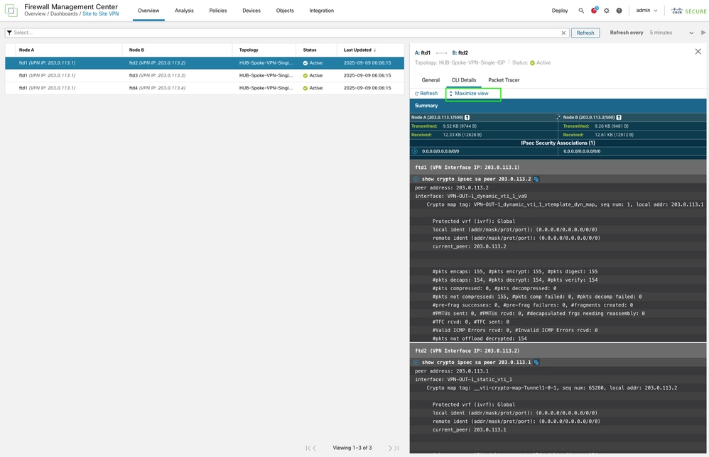Click the 'ftd1 (VPN Interface IP: 203.0.113.1)' header
The height and width of the screenshot is (457, 709).
[558, 167]
